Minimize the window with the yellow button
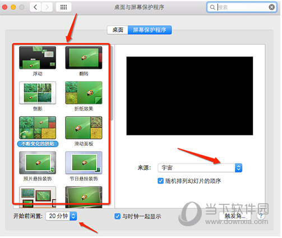 pyautogui.click(x=13, y=7)
